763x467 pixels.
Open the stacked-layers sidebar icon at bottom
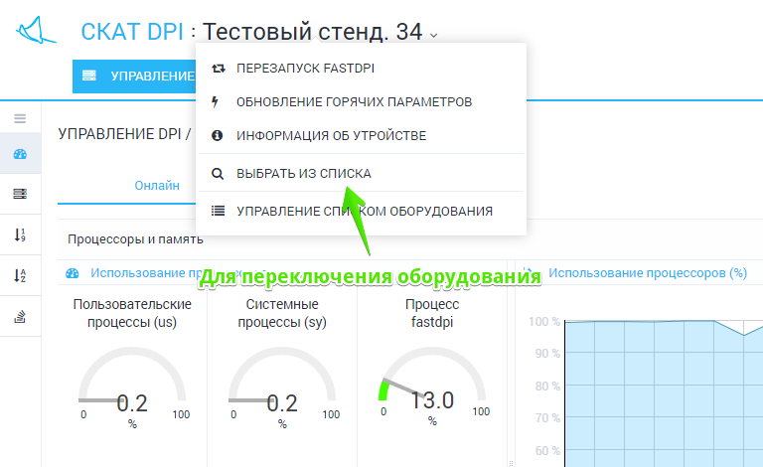[20, 316]
